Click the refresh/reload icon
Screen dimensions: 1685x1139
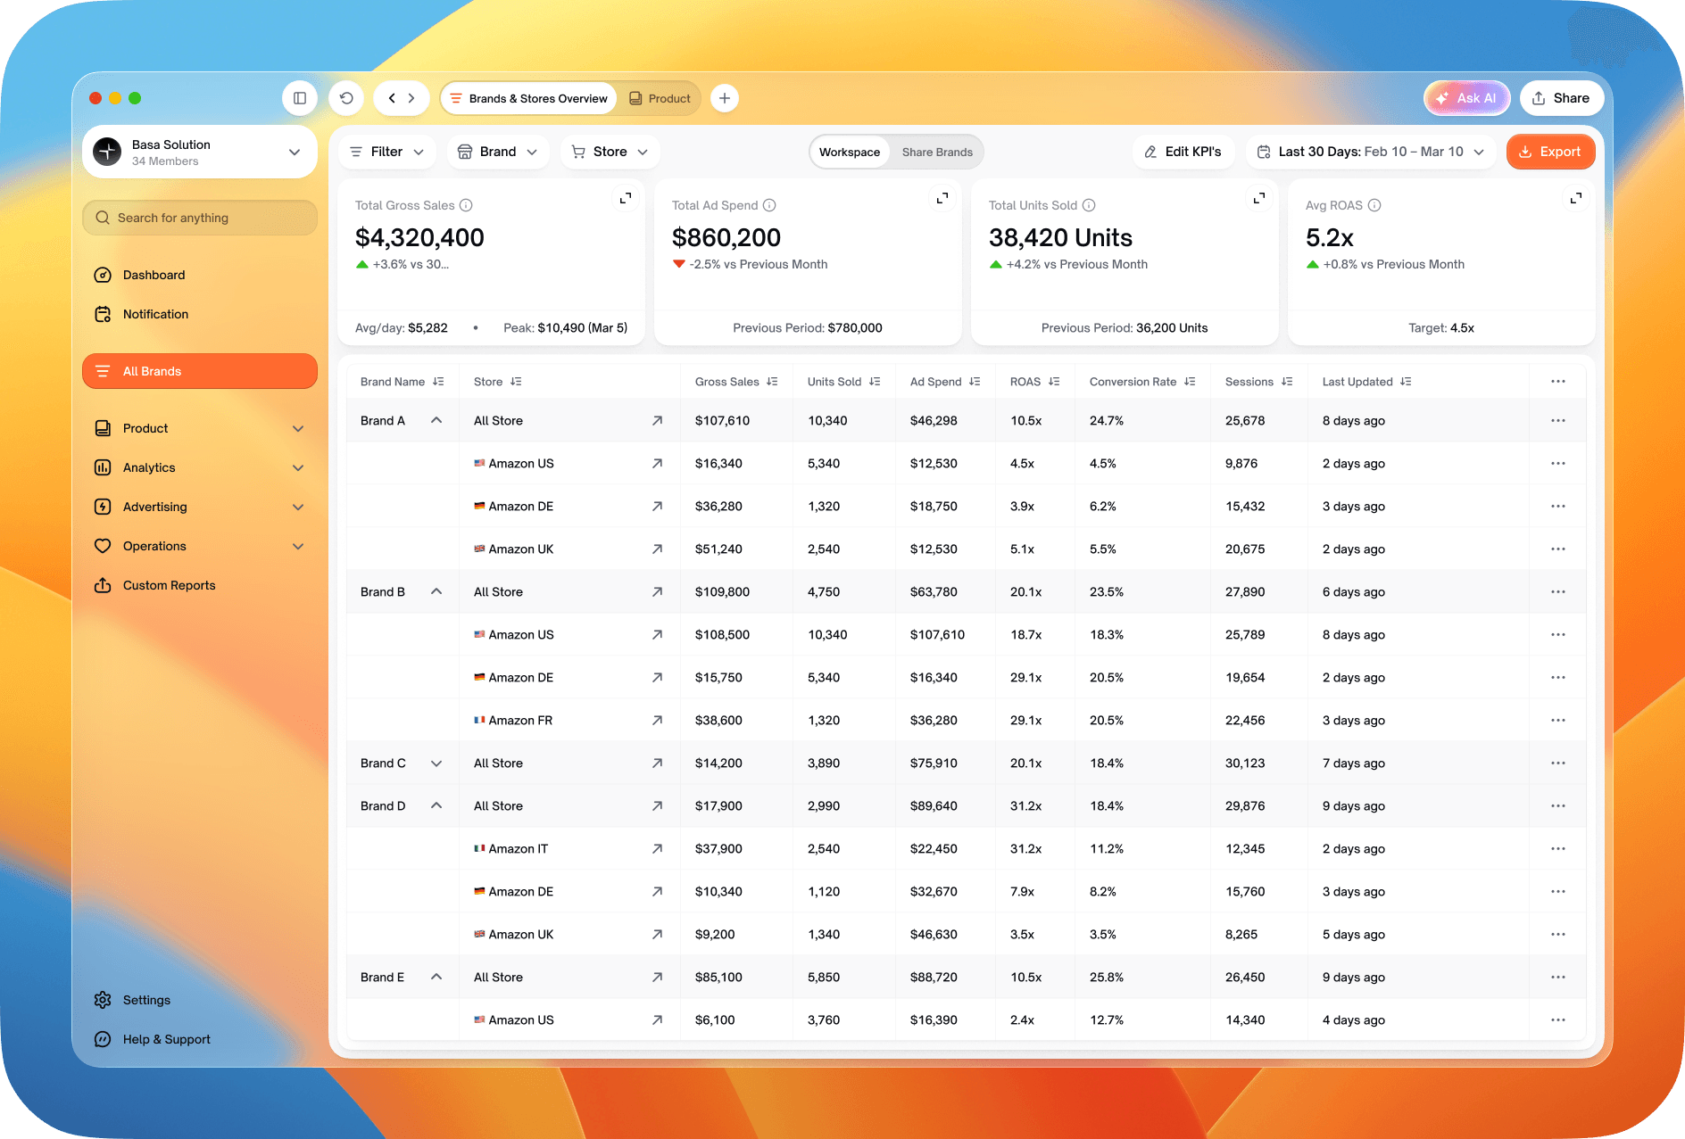click(x=346, y=98)
